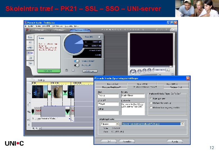
Task: Click the undo arrow icon in header
Action: click(157, 30)
